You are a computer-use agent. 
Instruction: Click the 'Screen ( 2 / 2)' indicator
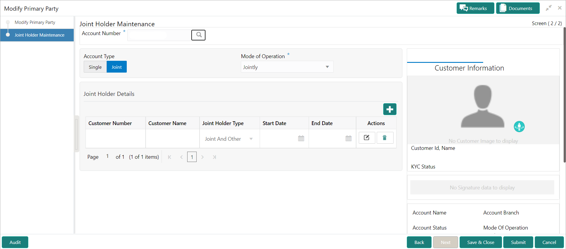pyautogui.click(x=547, y=23)
